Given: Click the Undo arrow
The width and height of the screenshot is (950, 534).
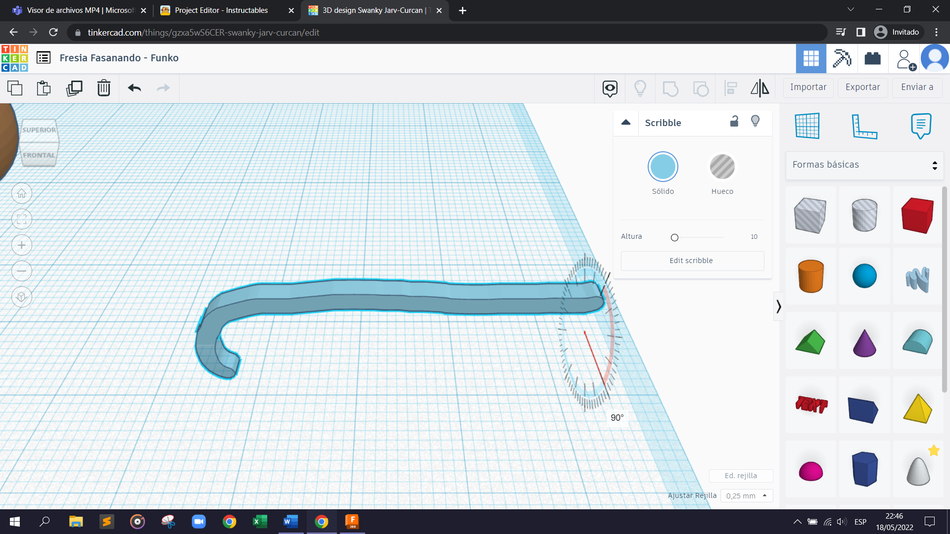Looking at the screenshot, I should pos(134,88).
